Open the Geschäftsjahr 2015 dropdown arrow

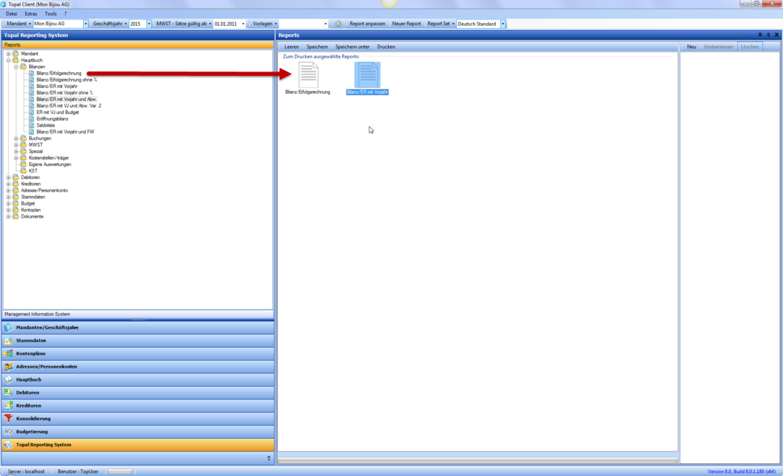tap(149, 24)
